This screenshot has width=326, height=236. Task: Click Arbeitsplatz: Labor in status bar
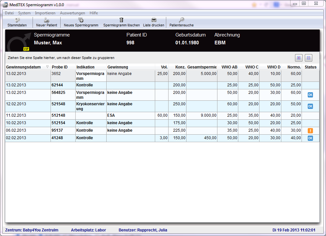tap(88, 230)
